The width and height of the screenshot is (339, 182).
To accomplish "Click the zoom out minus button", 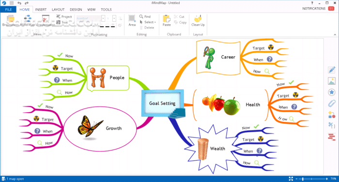I will (296, 179).
